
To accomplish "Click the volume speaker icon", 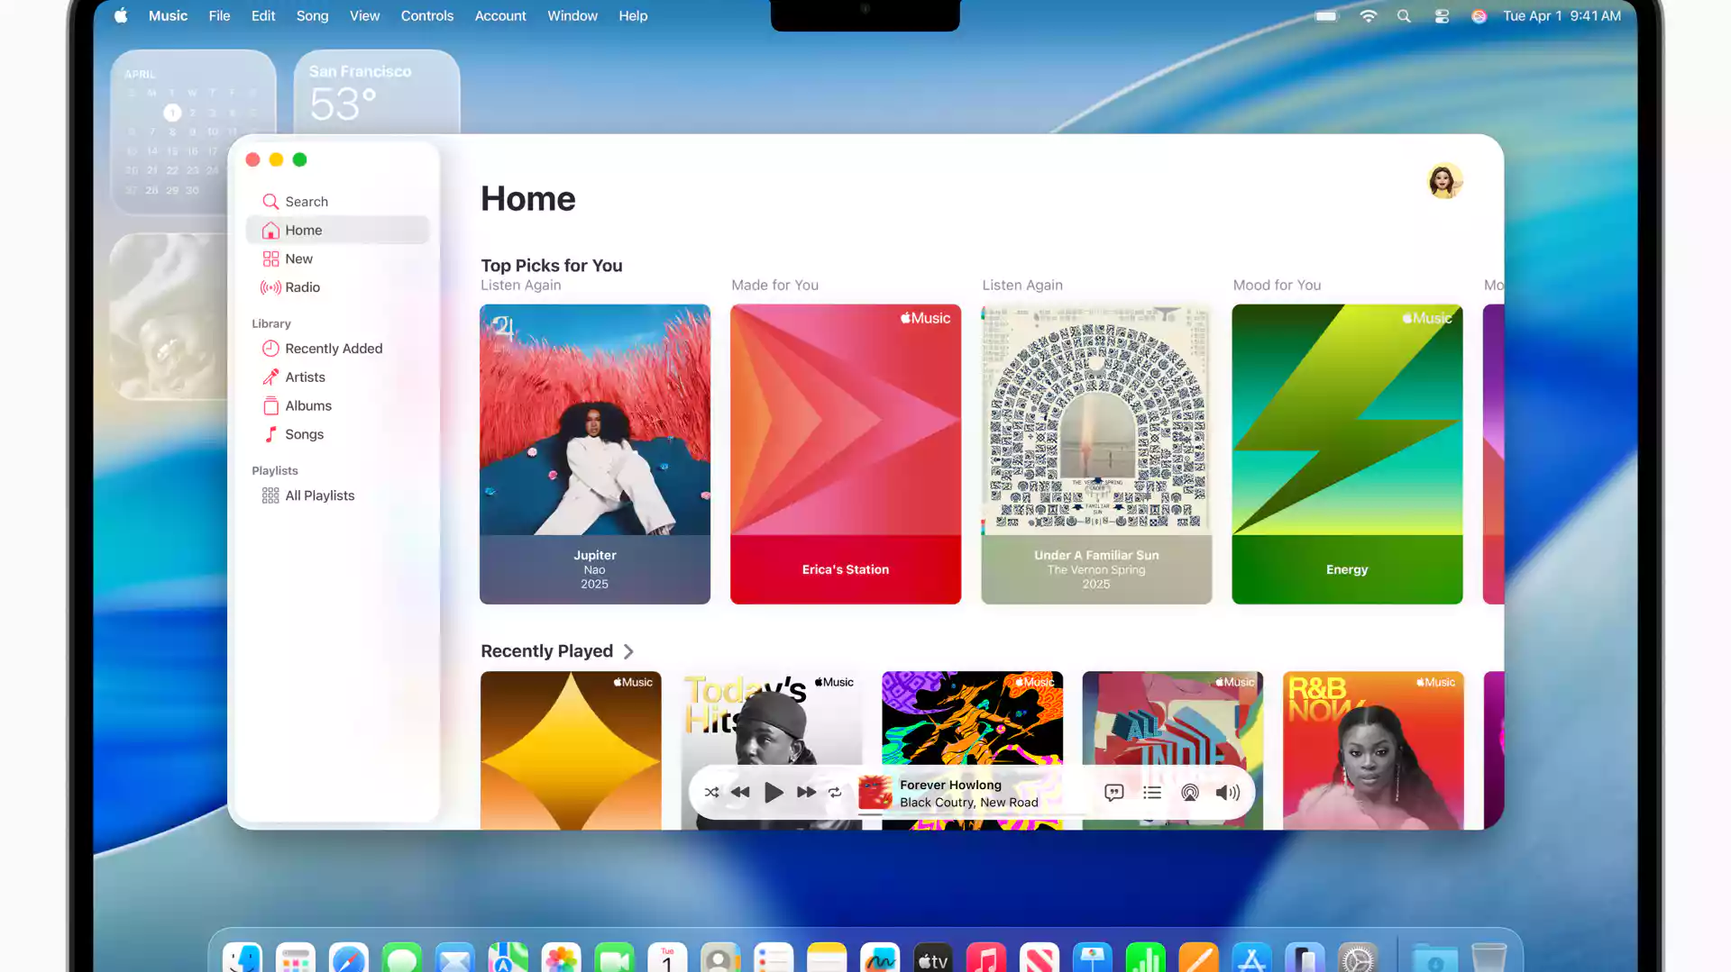I will (x=1228, y=793).
